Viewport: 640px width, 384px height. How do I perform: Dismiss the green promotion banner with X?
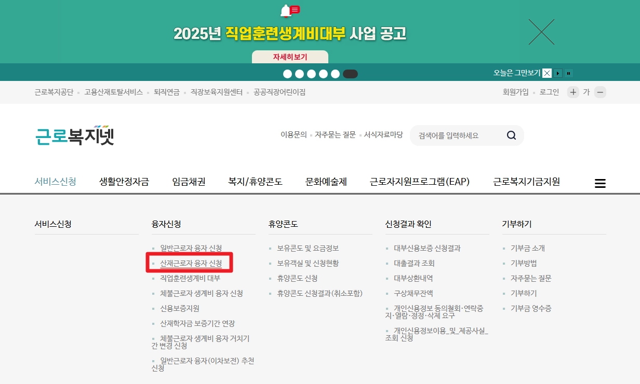(x=541, y=31)
